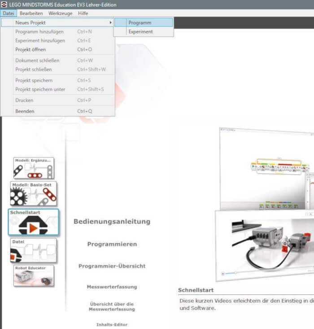
Task: Open the Bearbeiten menu
Action: (31, 13)
